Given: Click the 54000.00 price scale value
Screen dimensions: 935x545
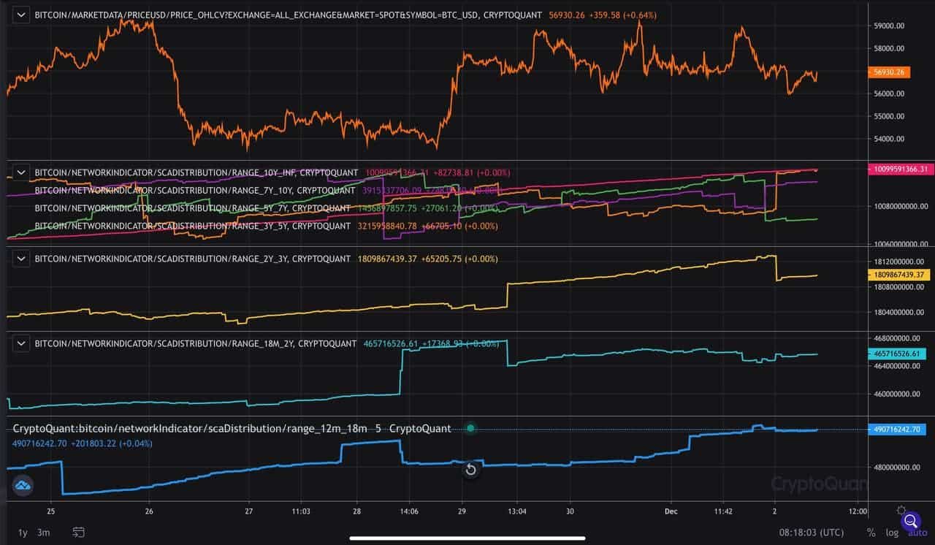Looking at the screenshot, I should pos(889,139).
